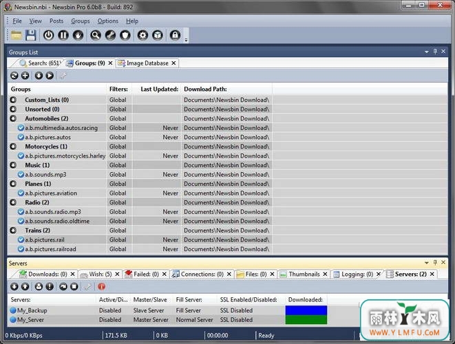The height and width of the screenshot is (344, 455).
Task: Click the toolbar overflow arrow after padlock
Action: (x=187, y=40)
